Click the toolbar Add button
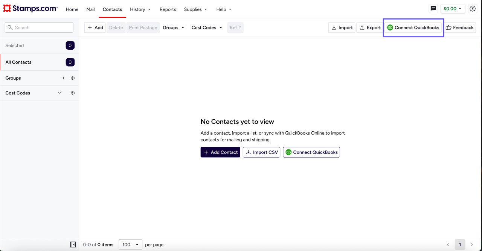The image size is (482, 251). tap(95, 27)
